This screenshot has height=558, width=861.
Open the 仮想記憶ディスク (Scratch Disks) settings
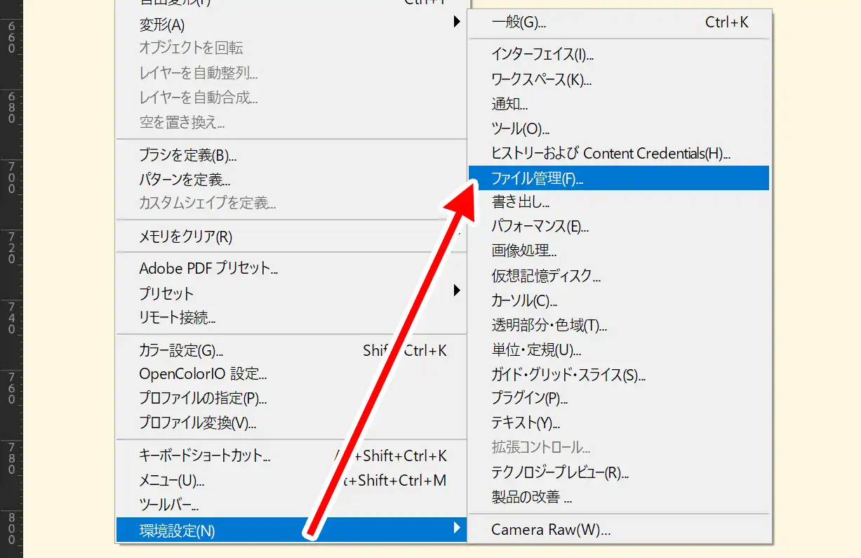544,276
